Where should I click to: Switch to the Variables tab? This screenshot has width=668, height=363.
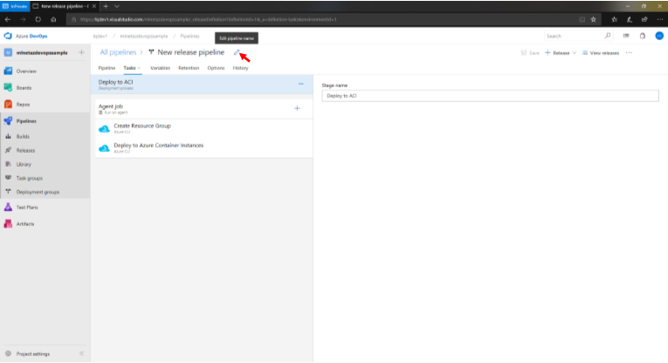160,67
